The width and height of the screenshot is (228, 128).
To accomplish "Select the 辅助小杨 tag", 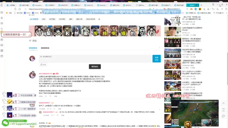I will tap(79, 19).
